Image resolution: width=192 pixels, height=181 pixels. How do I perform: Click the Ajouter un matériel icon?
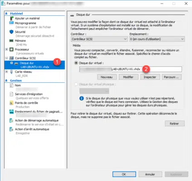(x=12, y=19)
